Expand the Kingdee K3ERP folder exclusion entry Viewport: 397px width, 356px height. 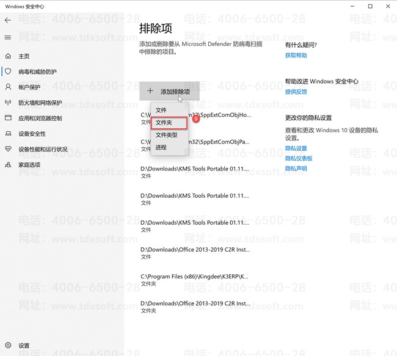coord(194,280)
